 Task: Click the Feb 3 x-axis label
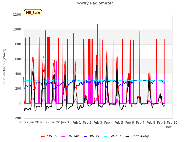98,122
